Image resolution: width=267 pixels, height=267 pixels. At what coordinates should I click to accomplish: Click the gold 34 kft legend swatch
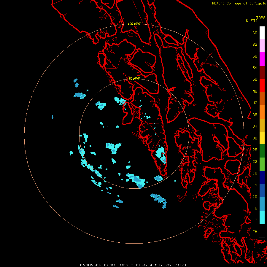[262, 125]
